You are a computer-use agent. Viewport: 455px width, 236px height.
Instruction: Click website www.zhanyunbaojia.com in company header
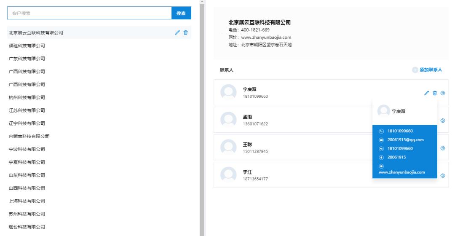coord(266,37)
